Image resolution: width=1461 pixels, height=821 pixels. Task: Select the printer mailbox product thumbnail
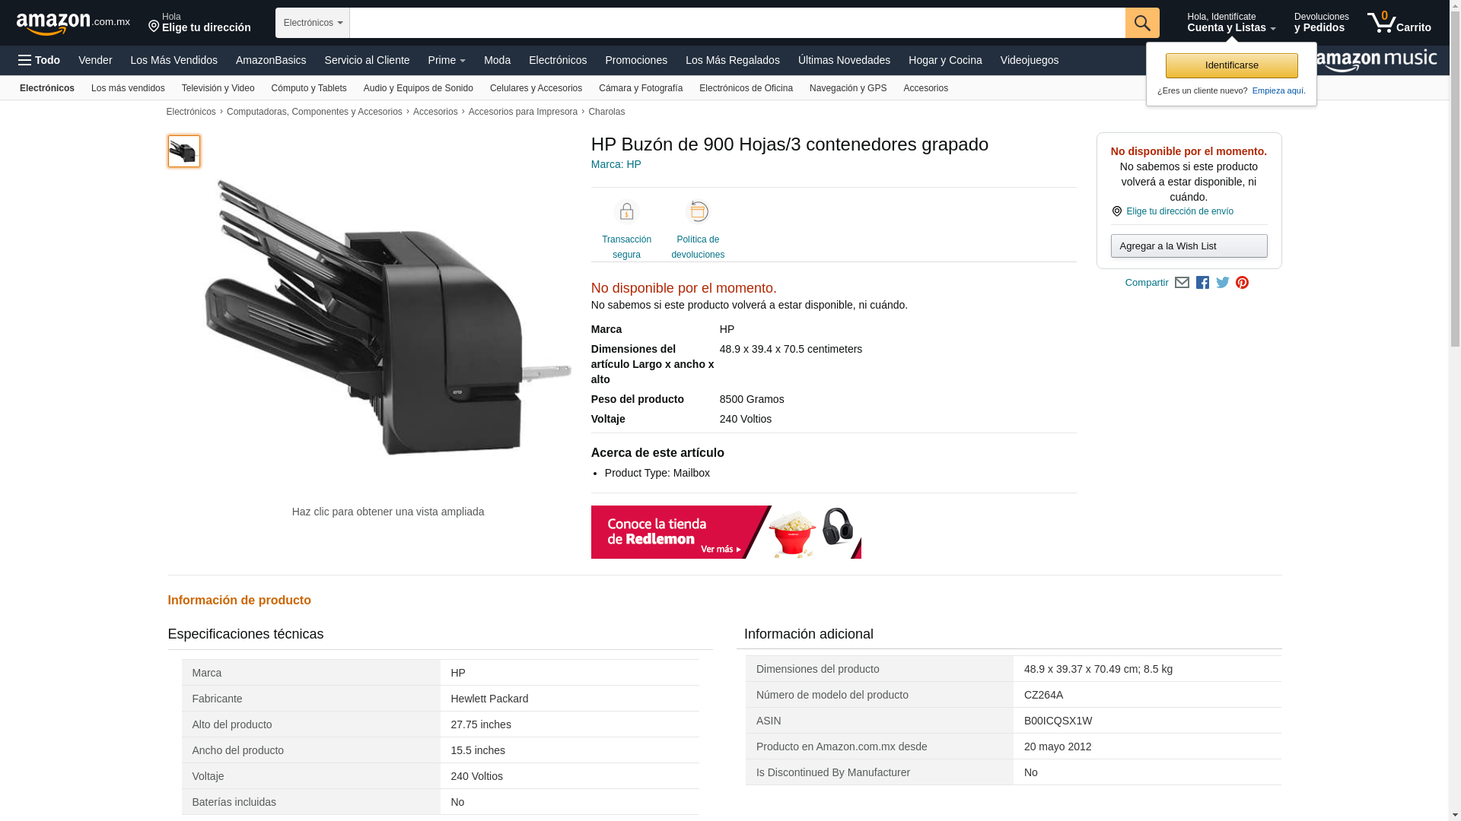(x=184, y=151)
